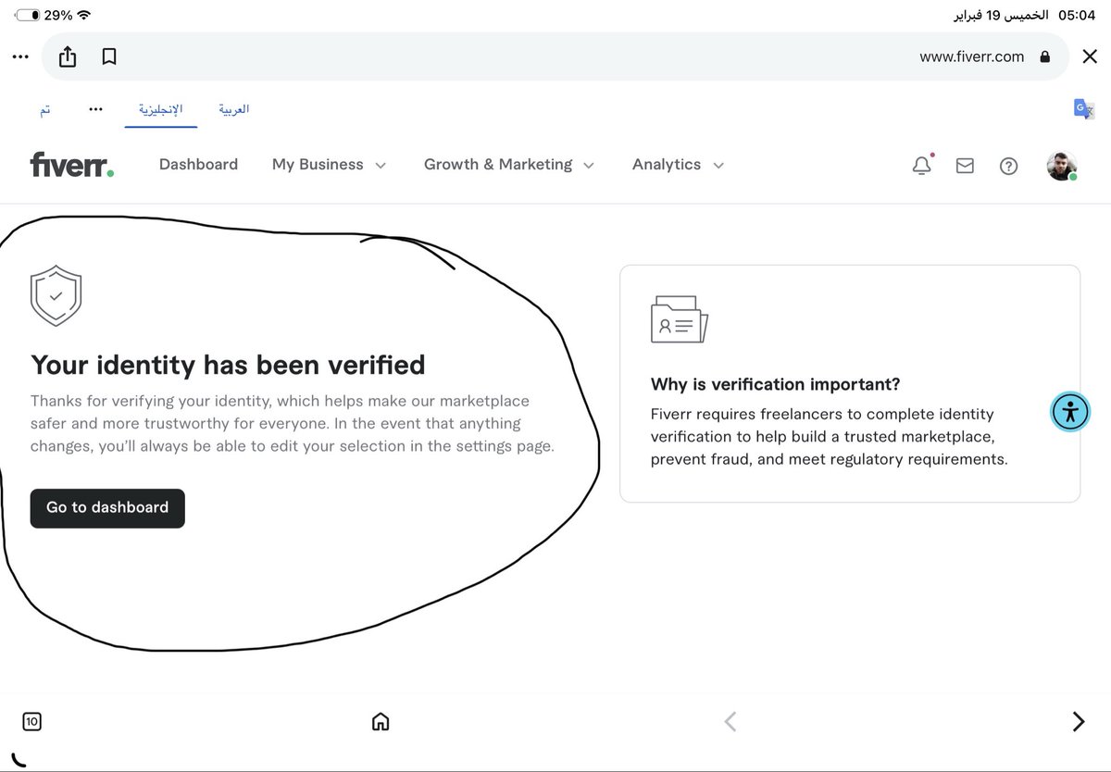Open the notifications bell
Image resolution: width=1111 pixels, height=772 pixels.
click(922, 165)
